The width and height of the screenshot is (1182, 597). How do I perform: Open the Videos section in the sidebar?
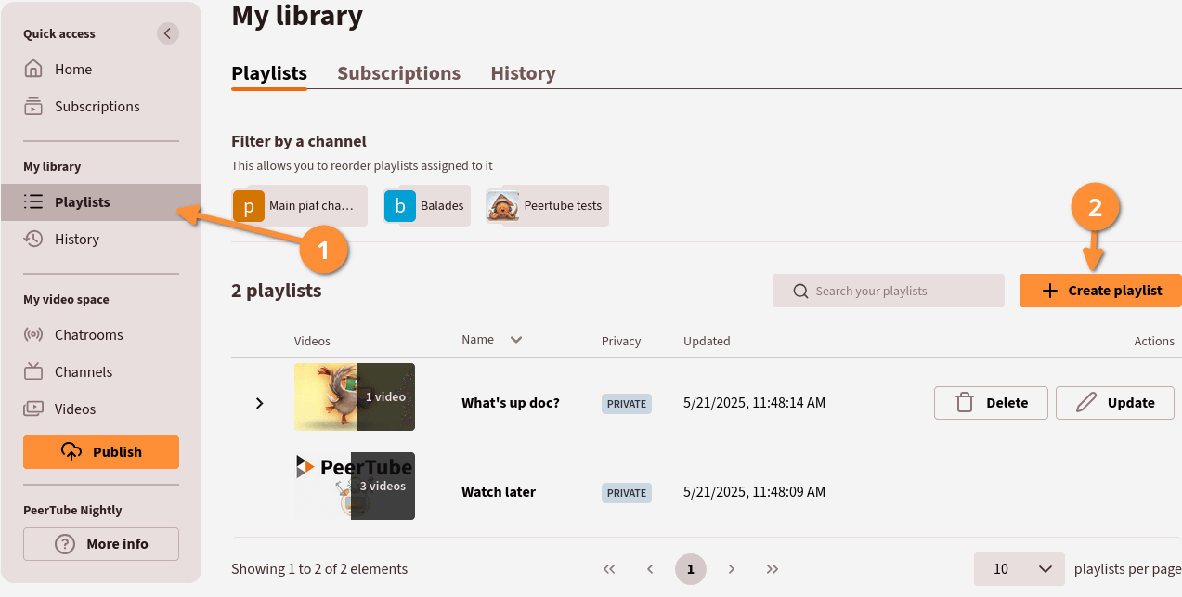(75, 409)
